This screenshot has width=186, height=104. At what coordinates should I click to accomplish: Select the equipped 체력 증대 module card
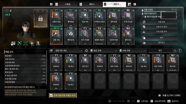(x=71, y=36)
